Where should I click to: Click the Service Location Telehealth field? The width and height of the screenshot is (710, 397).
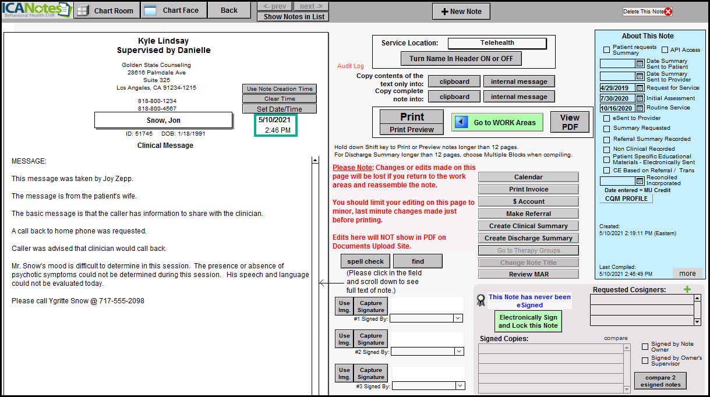pos(497,43)
